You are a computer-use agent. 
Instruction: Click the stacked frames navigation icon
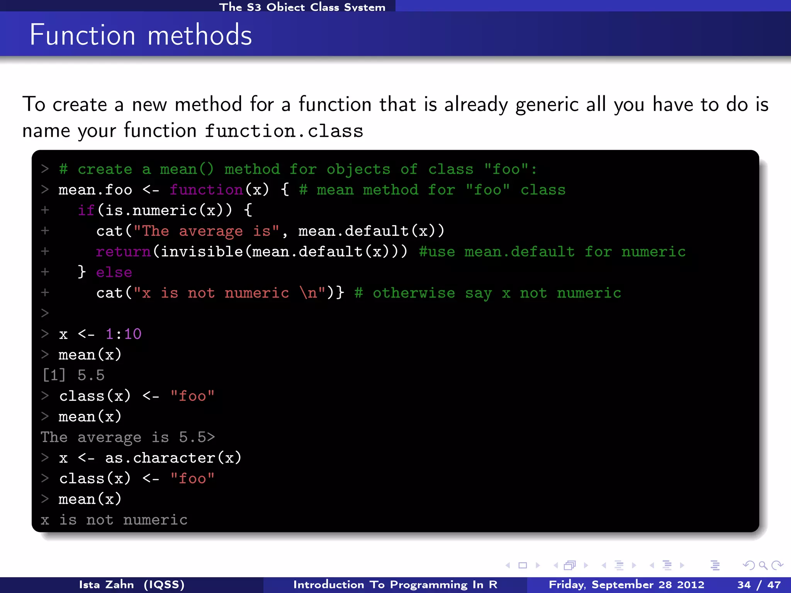click(x=570, y=566)
